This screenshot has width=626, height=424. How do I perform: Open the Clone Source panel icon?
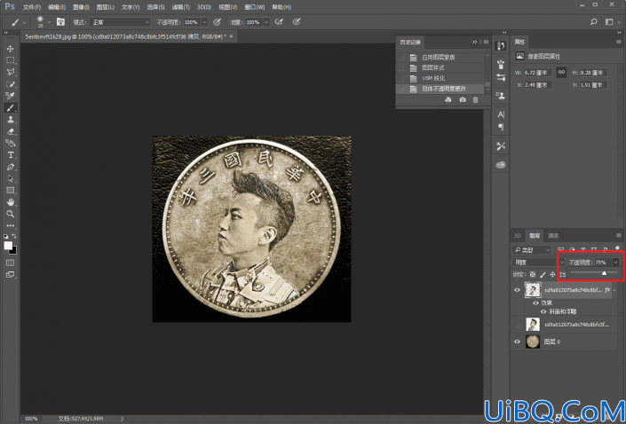[x=501, y=95]
